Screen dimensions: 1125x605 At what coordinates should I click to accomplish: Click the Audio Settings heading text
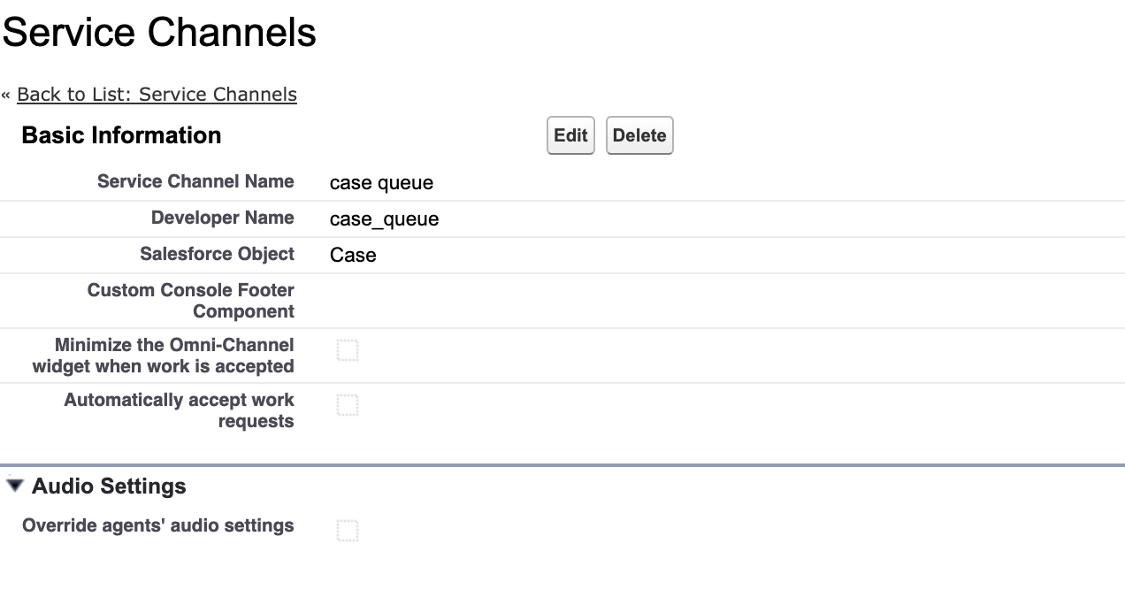pyautogui.click(x=109, y=486)
